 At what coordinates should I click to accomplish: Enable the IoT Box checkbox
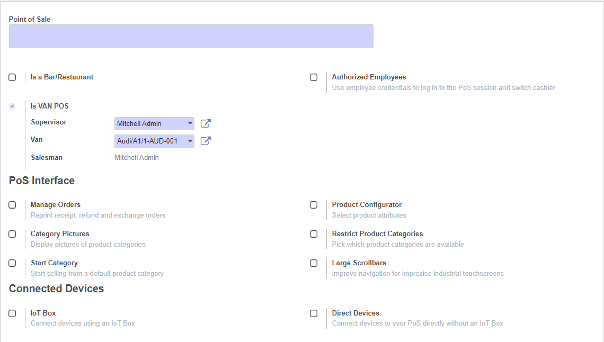pyautogui.click(x=12, y=313)
